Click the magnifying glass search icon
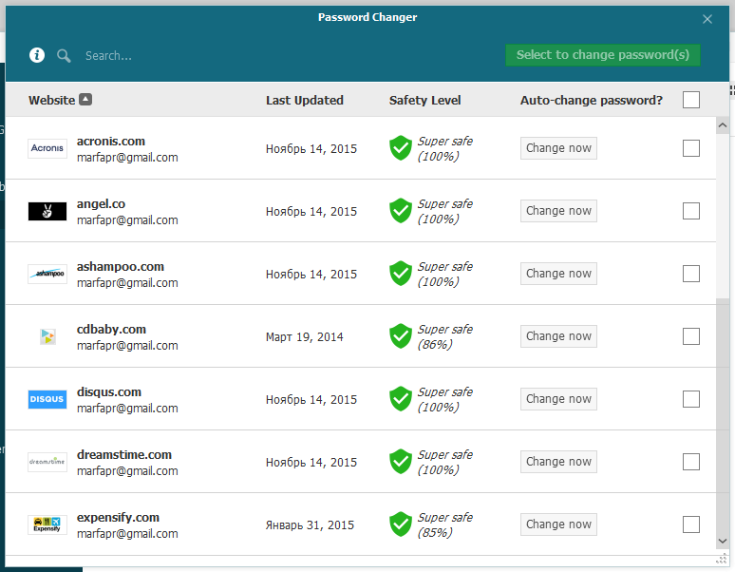Viewport: 735px width, 572px height. tap(64, 56)
